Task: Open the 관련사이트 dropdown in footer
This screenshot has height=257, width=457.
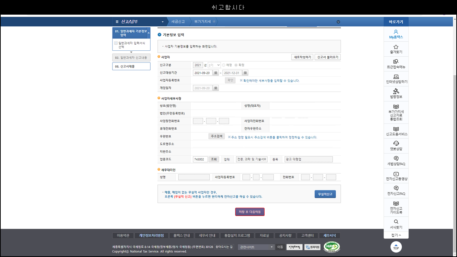Action: click(x=256, y=247)
